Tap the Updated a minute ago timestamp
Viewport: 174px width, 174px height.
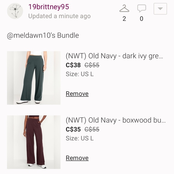click(x=59, y=16)
